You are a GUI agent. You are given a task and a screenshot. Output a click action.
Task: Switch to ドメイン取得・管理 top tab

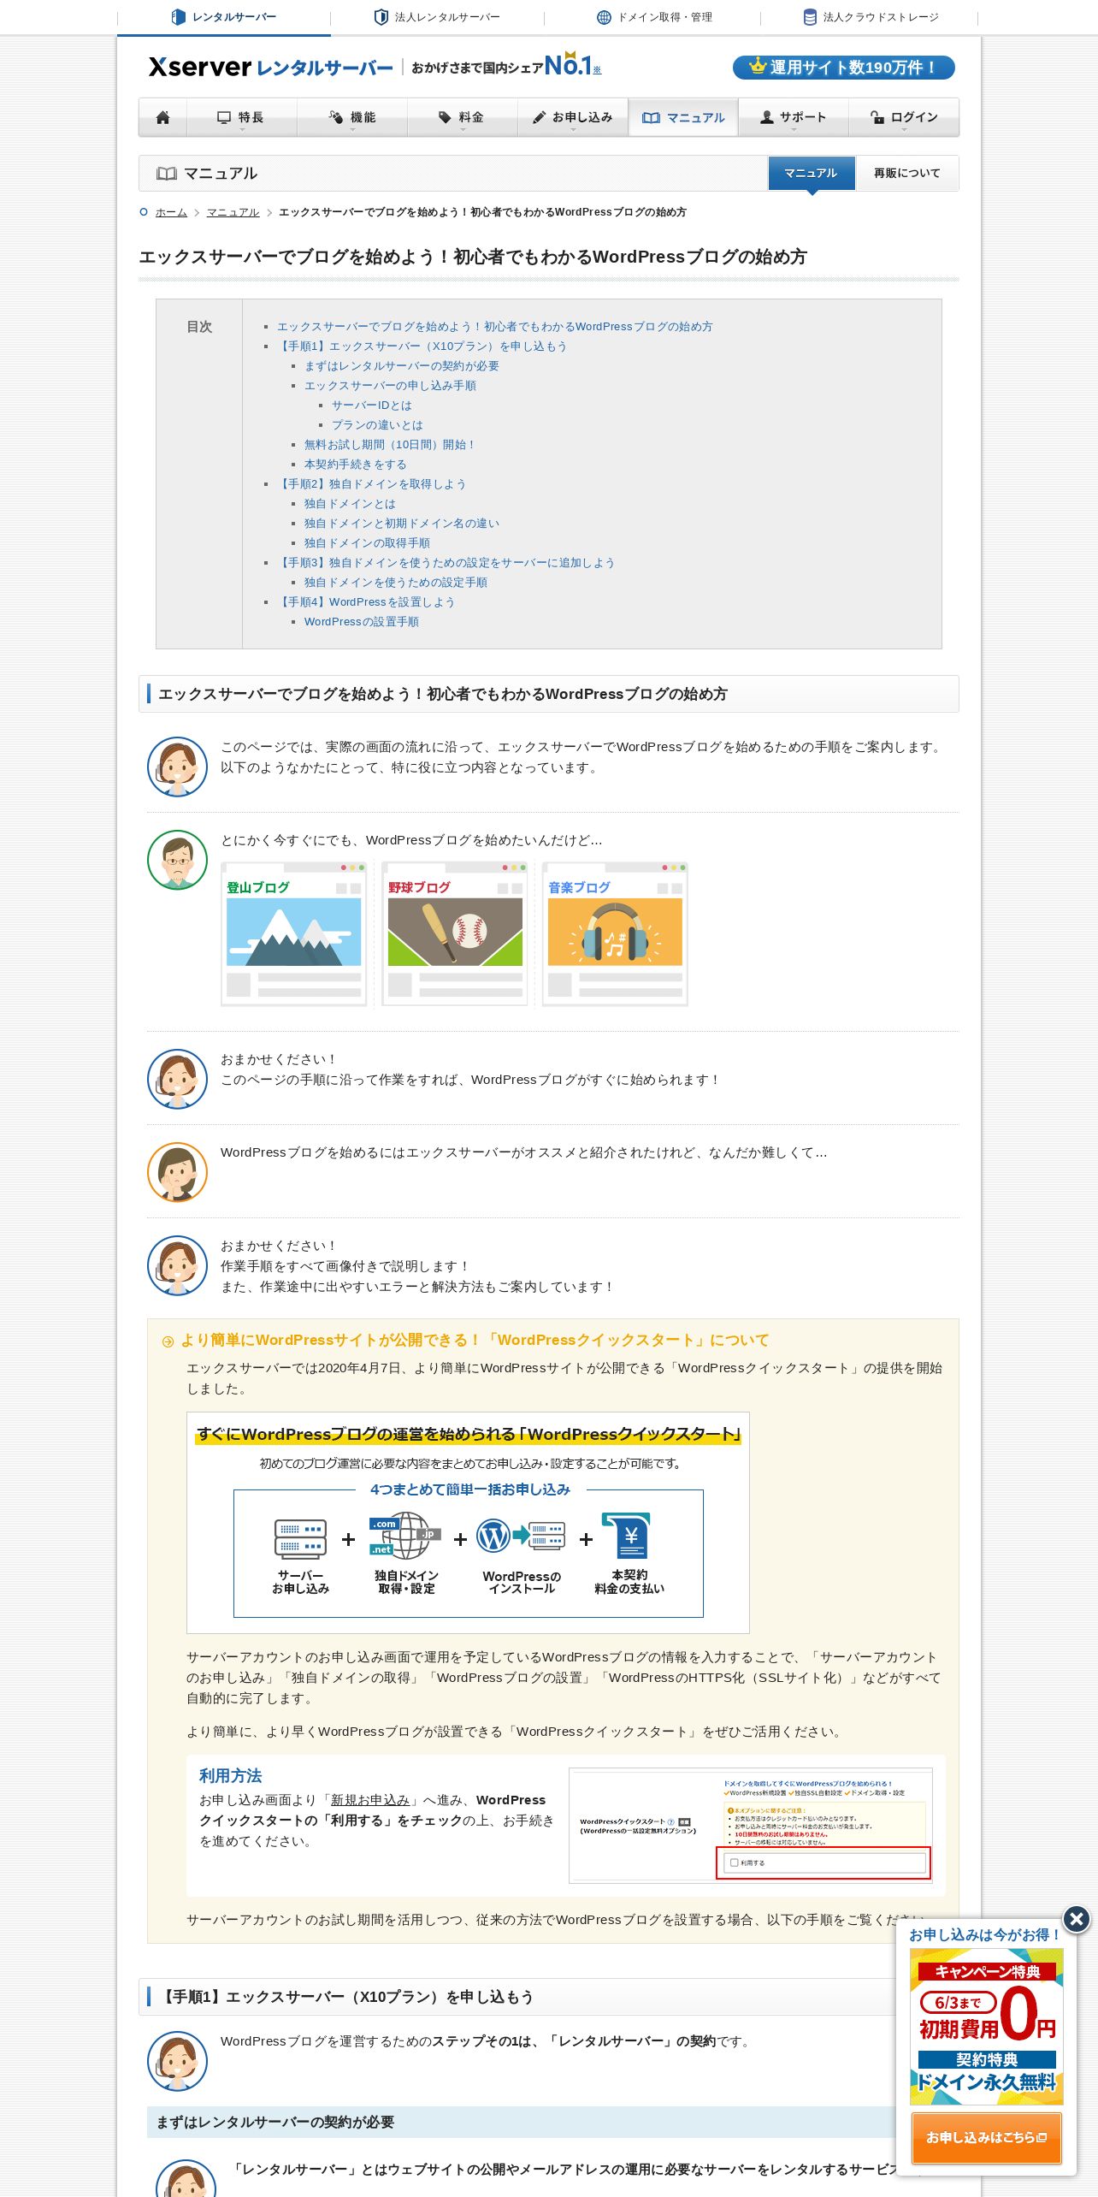654,17
